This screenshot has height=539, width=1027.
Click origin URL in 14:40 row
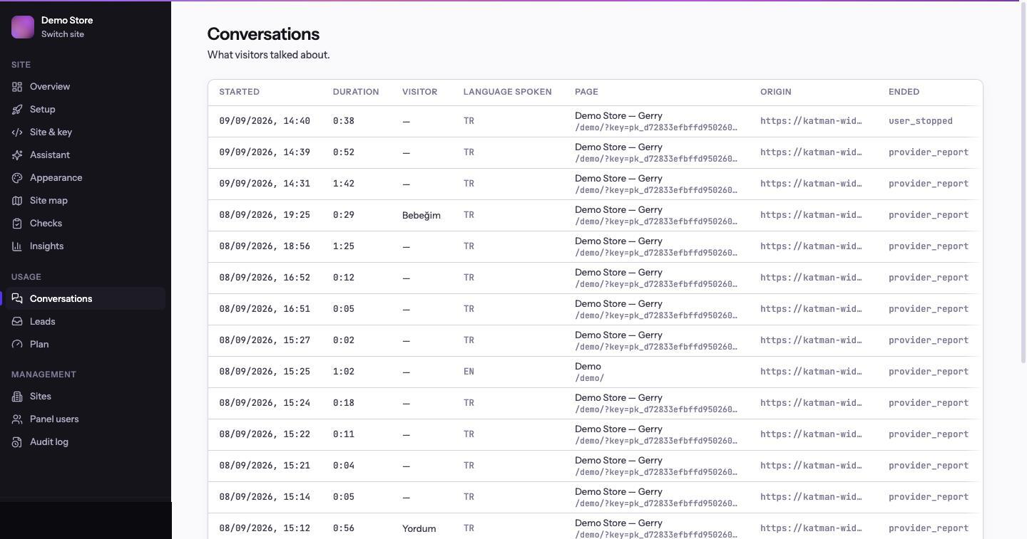(x=811, y=121)
